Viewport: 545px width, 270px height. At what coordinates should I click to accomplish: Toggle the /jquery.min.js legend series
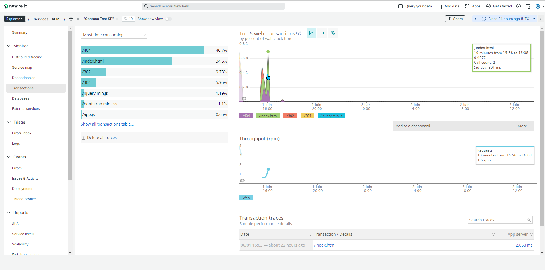pos(331,116)
